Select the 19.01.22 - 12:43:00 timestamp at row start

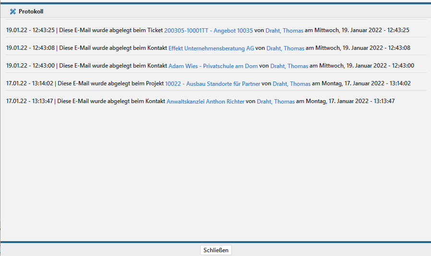pos(30,66)
